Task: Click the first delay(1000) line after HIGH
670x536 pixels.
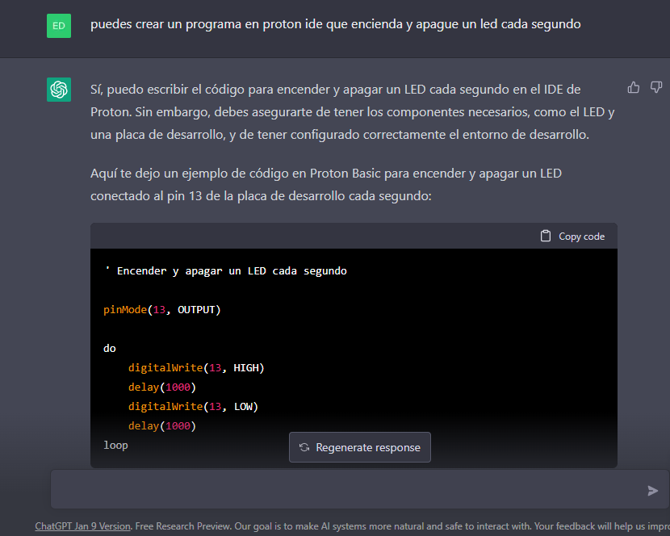Action: [162, 387]
